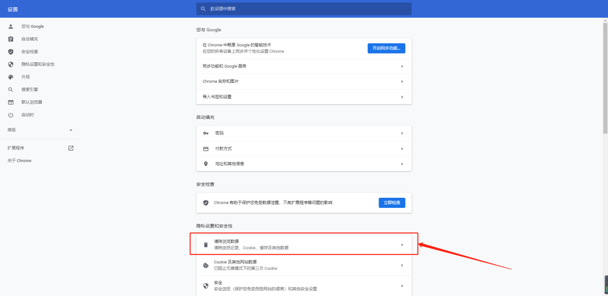Select 安全检查 in the sidebar
Viewport: 608px width, 296px height.
30,52
